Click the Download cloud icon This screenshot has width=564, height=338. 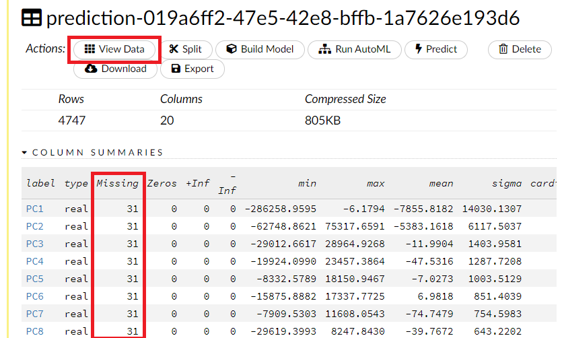point(92,69)
